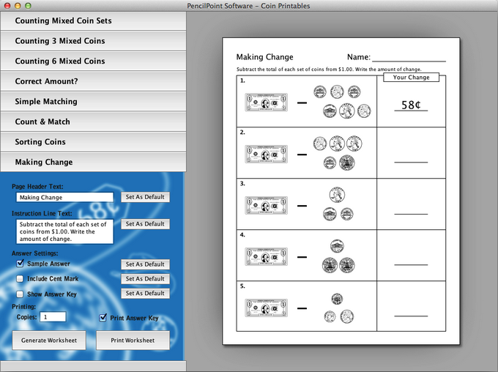Switch to the Simple Matching section
The image size is (498, 372).
[92, 102]
